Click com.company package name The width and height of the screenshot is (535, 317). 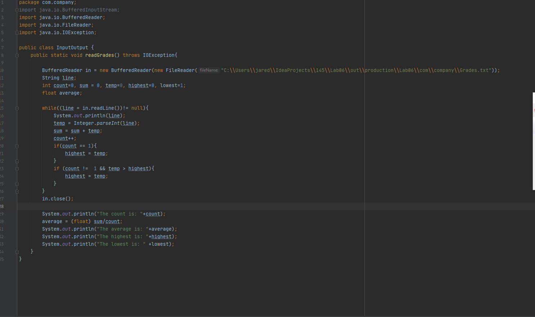tap(58, 3)
